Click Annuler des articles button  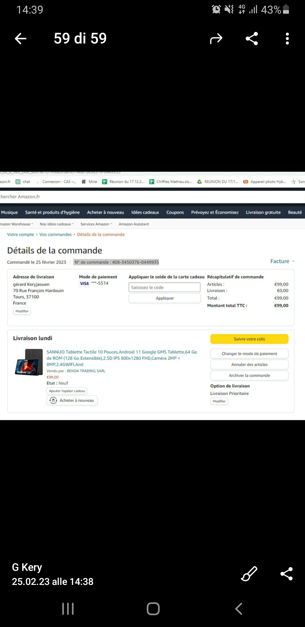249,365
